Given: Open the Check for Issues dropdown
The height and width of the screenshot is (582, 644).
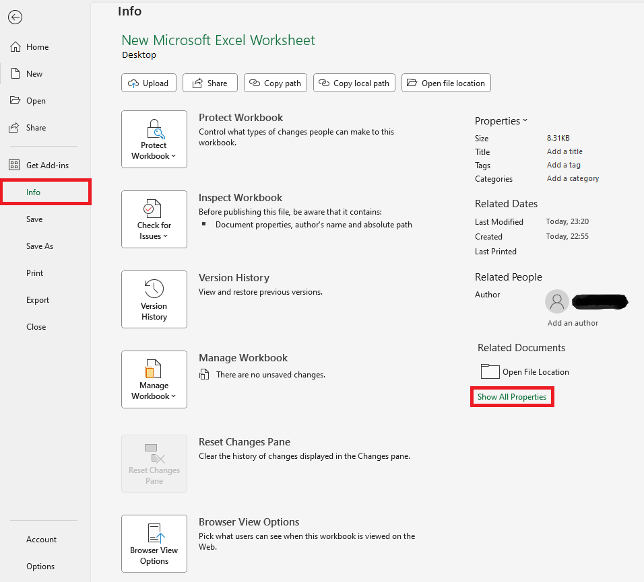Looking at the screenshot, I should tap(154, 219).
